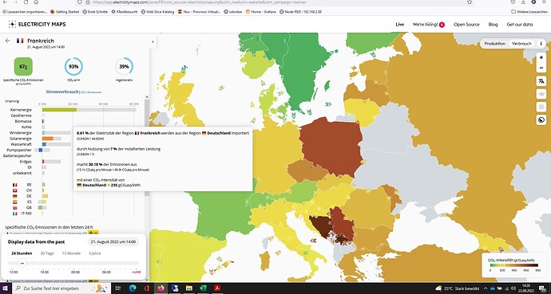
Task: Toggle dark mode on the map
Action: click(541, 120)
